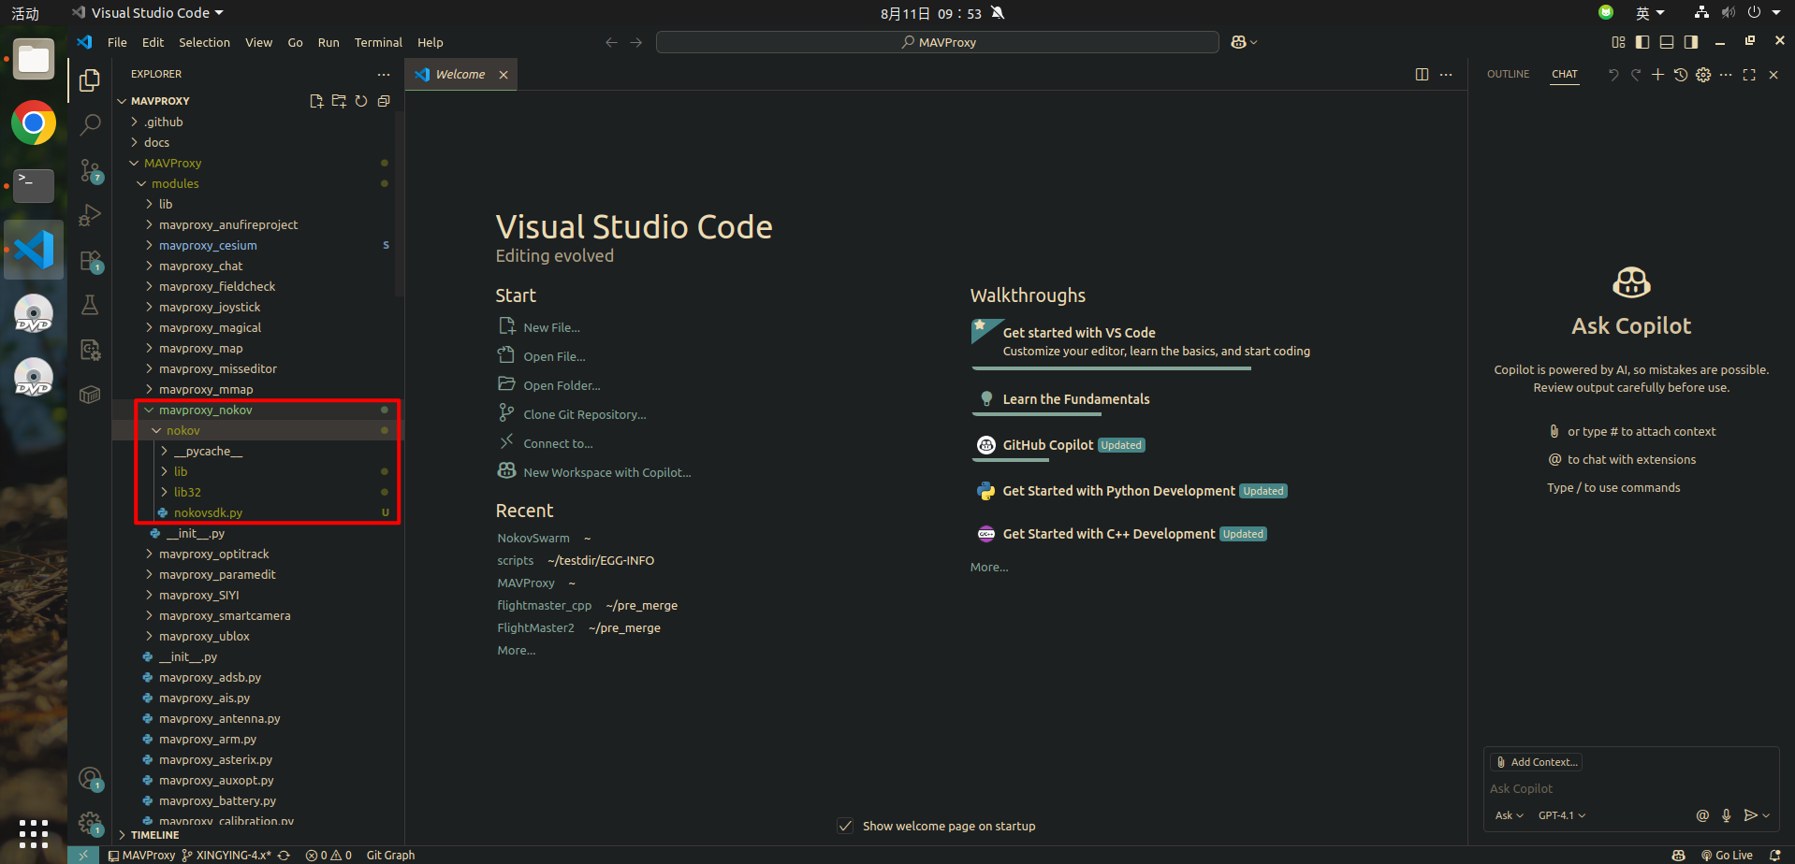The height and width of the screenshot is (864, 1795).
Task: Click the MAVProxy command center search box
Action: 937,42
